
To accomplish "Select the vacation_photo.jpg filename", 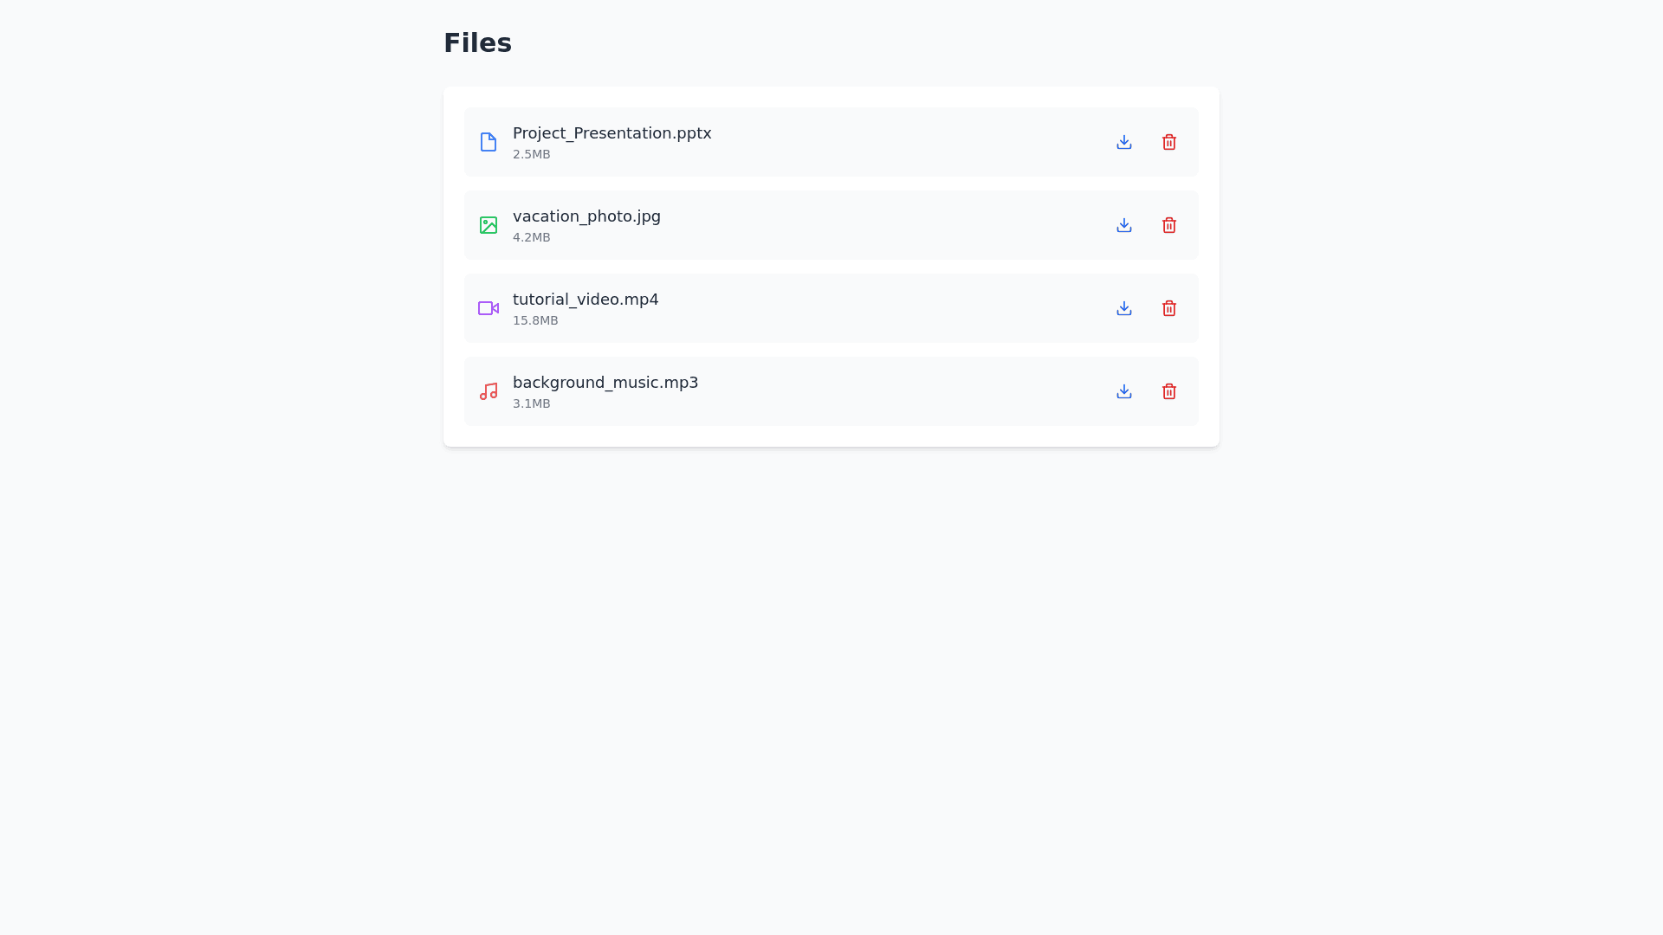I will click(x=586, y=216).
